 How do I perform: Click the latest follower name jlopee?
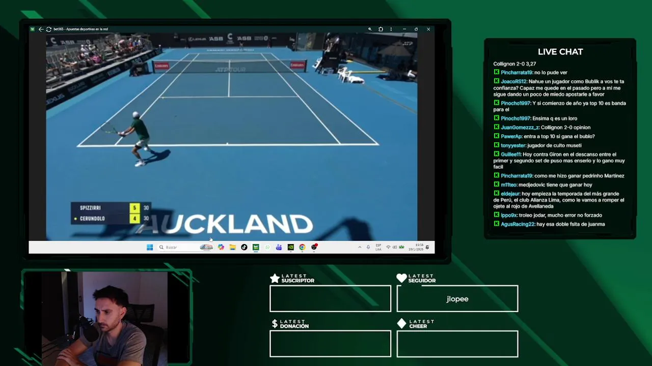(x=457, y=299)
